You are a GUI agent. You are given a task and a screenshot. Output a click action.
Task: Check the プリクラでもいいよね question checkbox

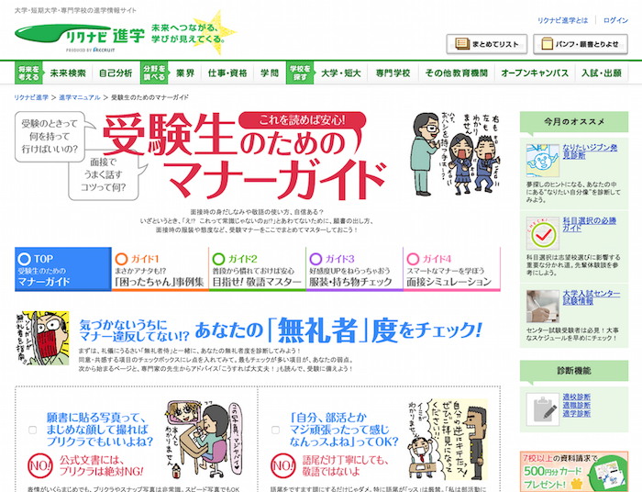[32, 430]
